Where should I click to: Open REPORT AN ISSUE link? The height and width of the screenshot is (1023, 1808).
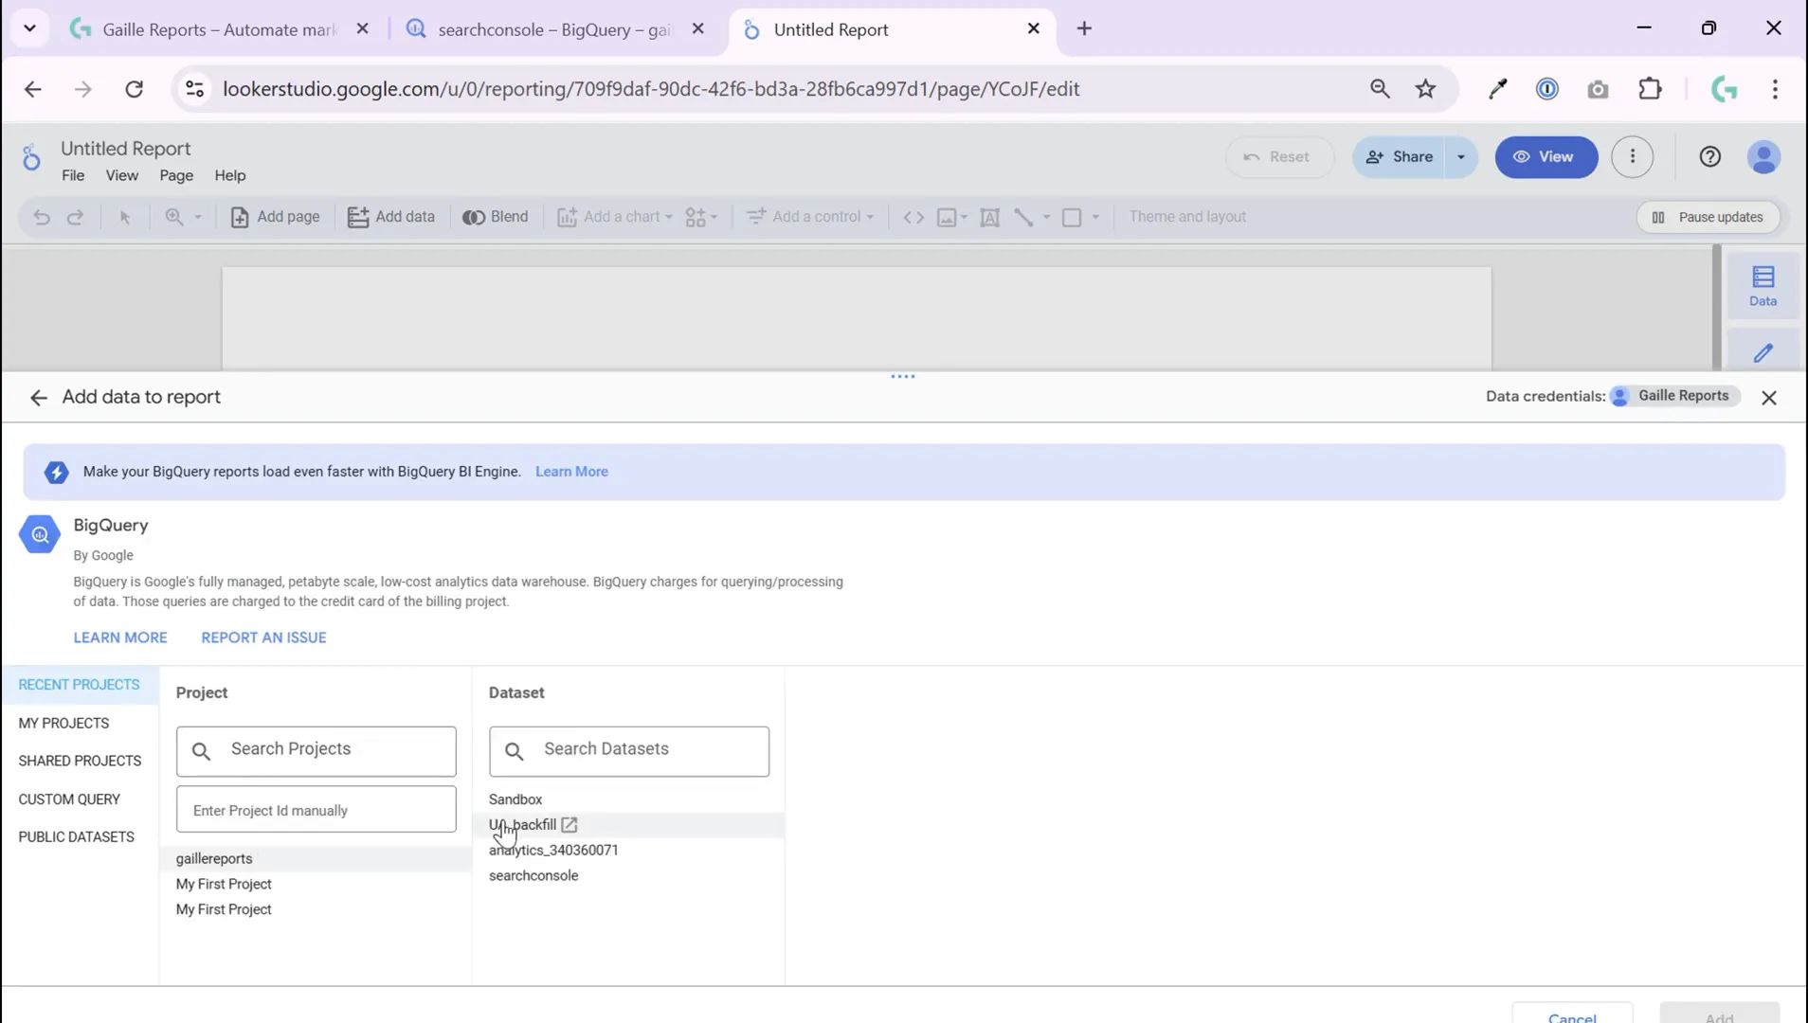pos(263,637)
